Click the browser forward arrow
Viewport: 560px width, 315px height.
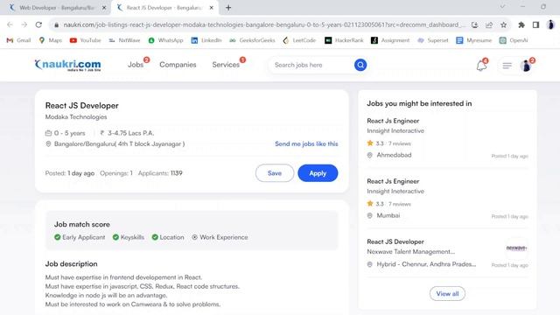point(24,24)
